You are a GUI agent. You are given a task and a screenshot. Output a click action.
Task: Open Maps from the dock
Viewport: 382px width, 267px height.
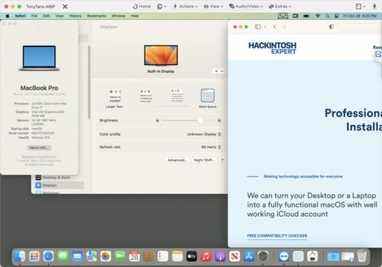pos(91,256)
